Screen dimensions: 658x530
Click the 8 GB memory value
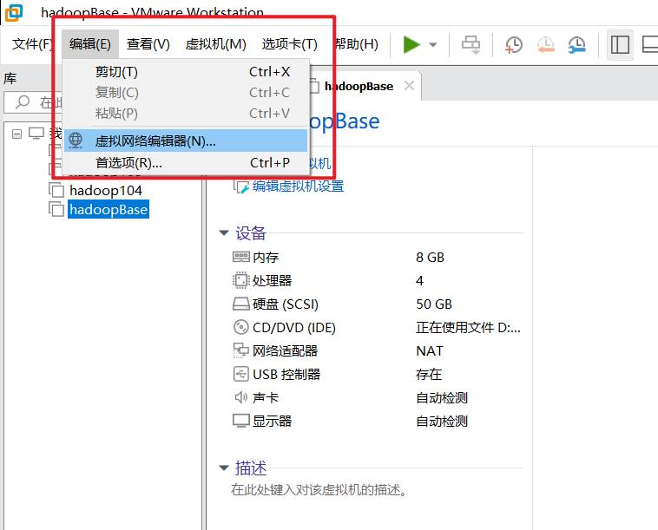tap(431, 257)
